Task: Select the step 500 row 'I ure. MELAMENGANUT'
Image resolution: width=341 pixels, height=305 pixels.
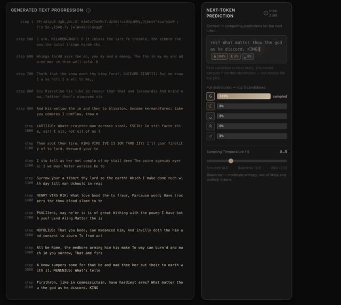Action: (x=100, y=42)
